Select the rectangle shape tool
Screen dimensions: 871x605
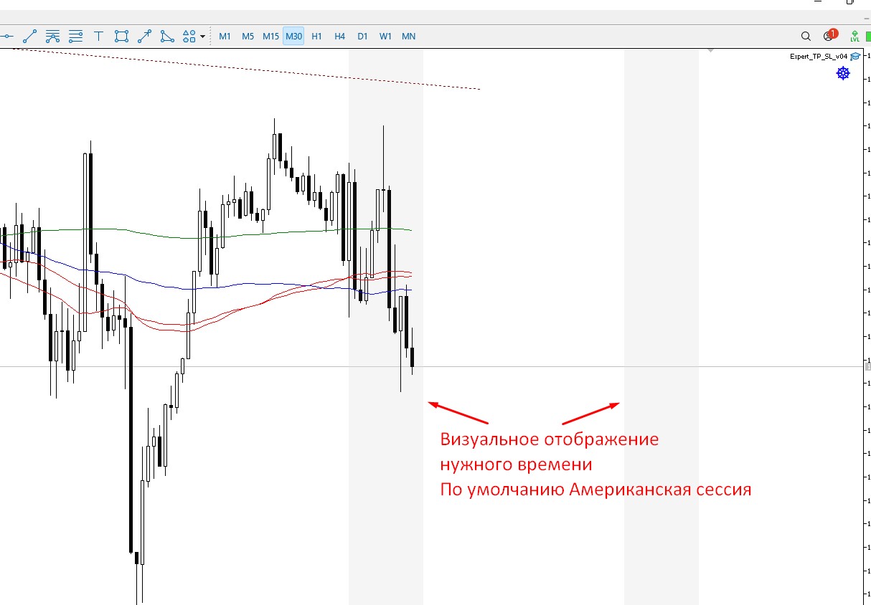point(121,36)
